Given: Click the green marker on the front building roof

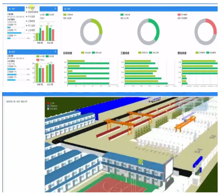Looking at the screenshot, I should click(141, 162).
